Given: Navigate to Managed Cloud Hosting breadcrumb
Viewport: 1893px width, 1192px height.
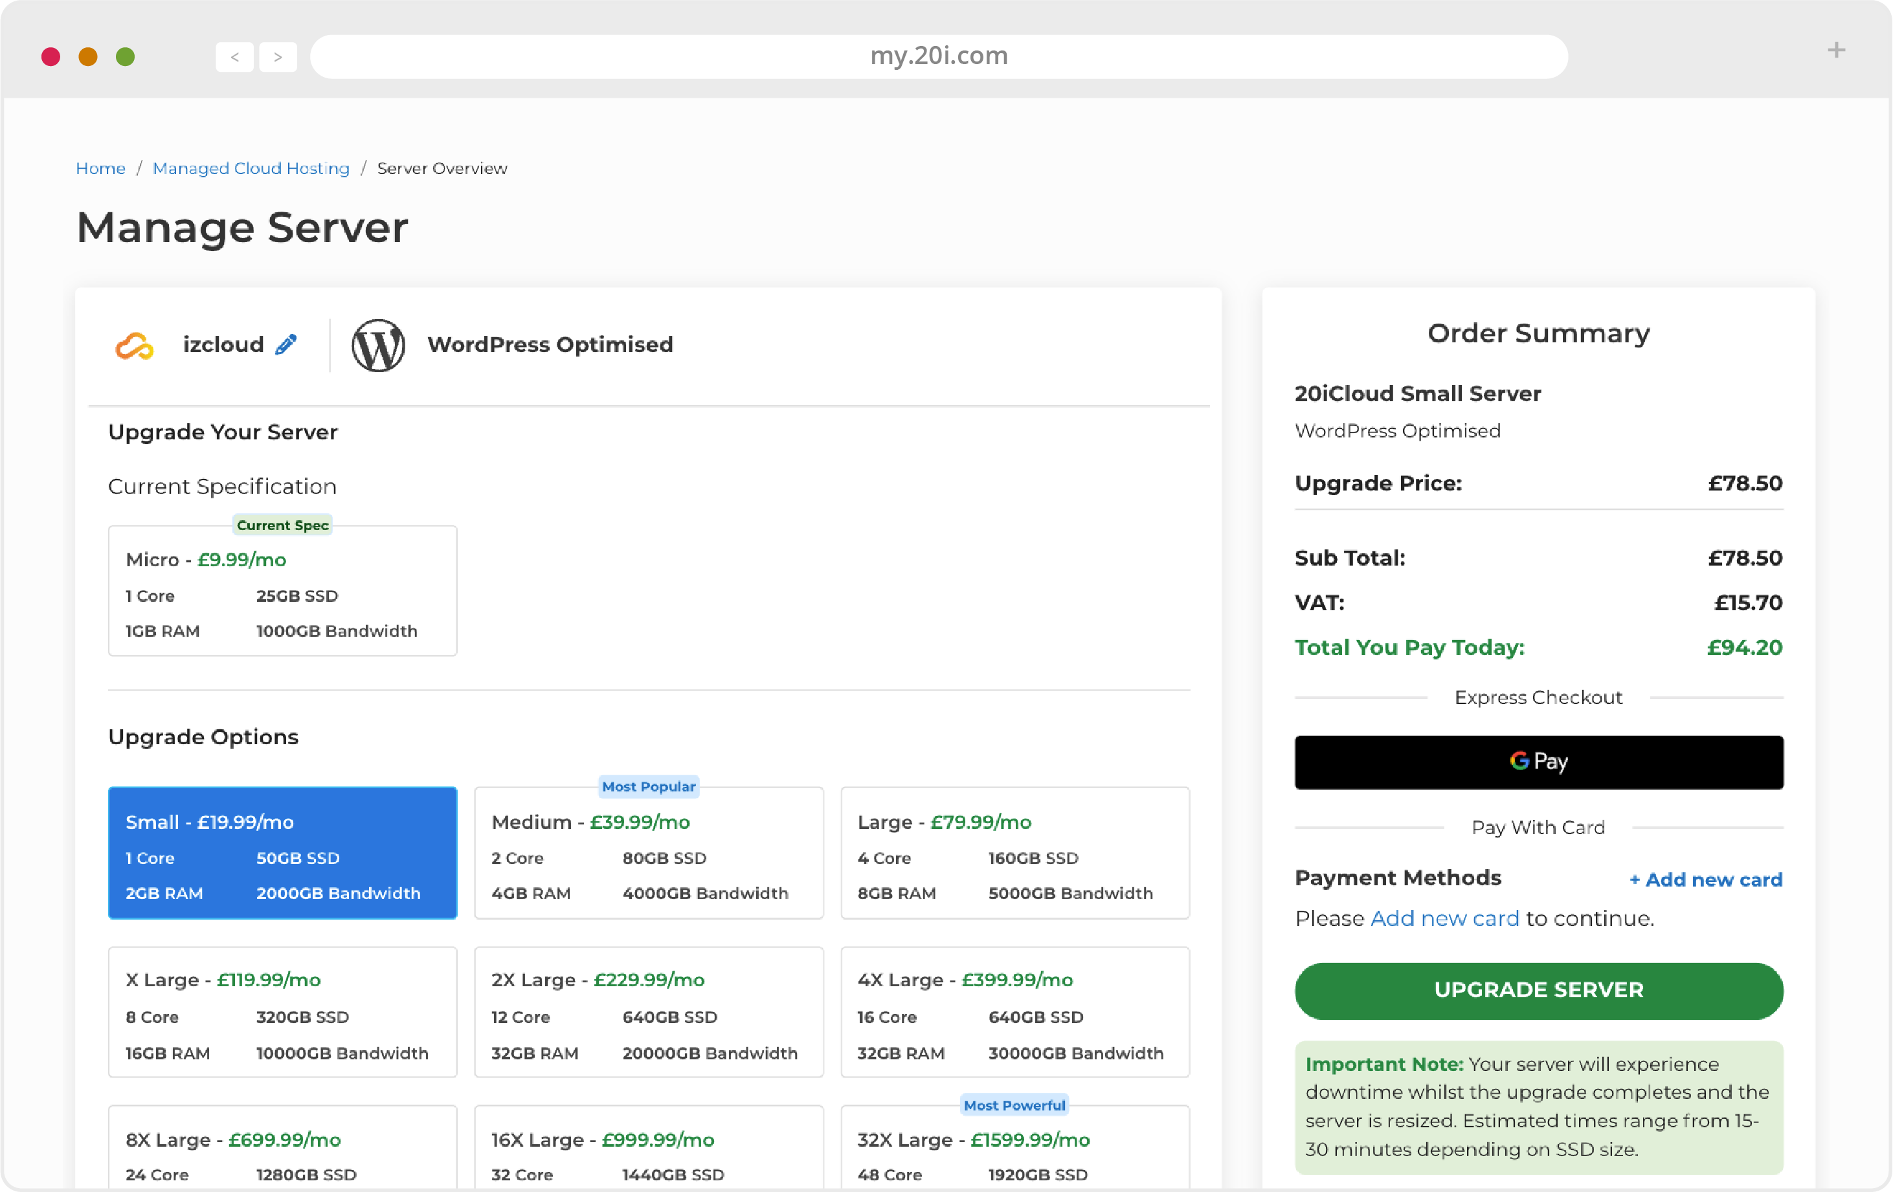Looking at the screenshot, I should point(250,168).
